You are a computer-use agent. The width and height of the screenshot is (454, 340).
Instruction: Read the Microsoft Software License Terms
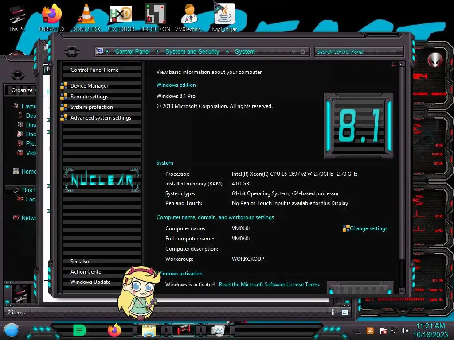tap(269, 285)
